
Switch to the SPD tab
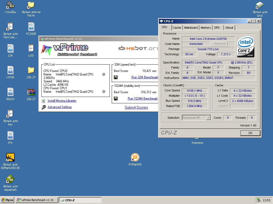pyautogui.click(x=217, y=28)
